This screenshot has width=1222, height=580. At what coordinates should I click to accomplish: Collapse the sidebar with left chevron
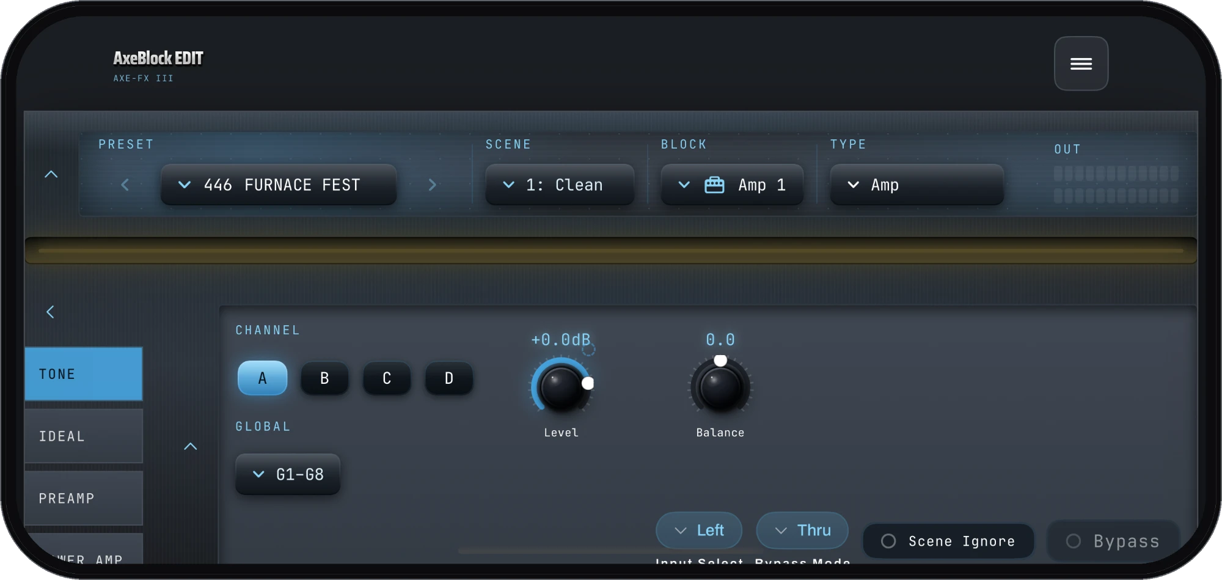click(x=50, y=312)
